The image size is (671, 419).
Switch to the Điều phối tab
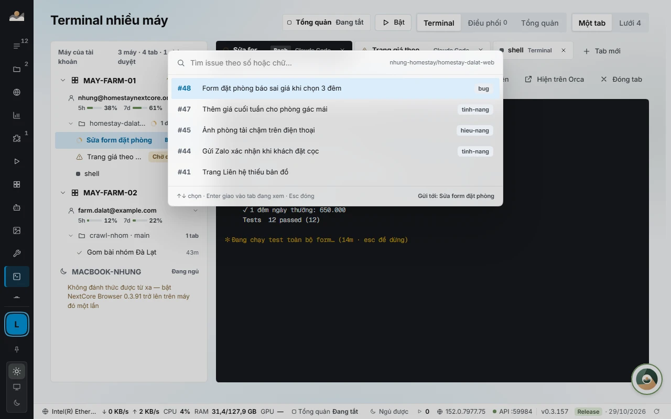click(x=488, y=23)
